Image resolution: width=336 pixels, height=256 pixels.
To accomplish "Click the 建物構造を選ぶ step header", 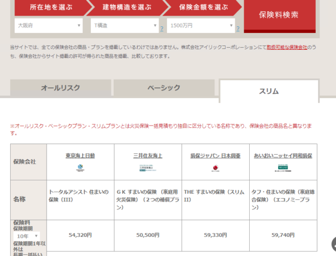I will (127, 7).
